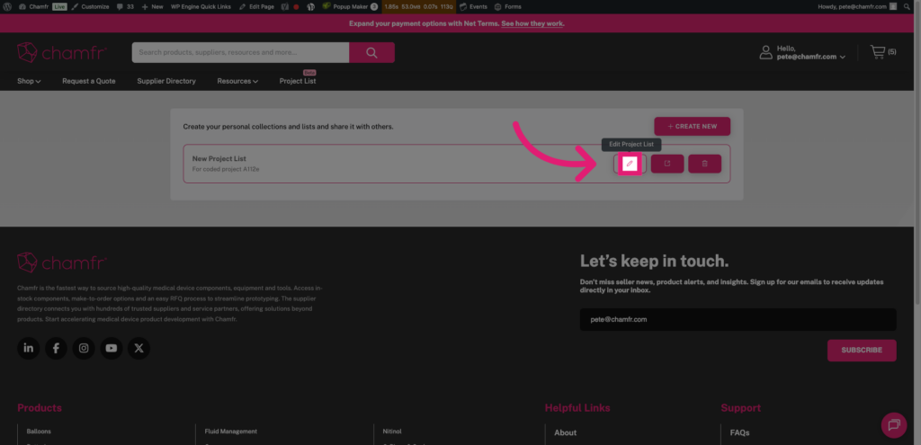Image resolution: width=921 pixels, height=445 pixels.
Task: Open the Instagram social icon
Action: (84, 348)
